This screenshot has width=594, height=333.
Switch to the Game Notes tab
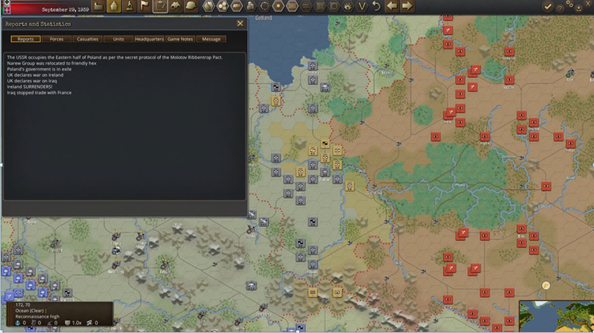click(x=180, y=39)
